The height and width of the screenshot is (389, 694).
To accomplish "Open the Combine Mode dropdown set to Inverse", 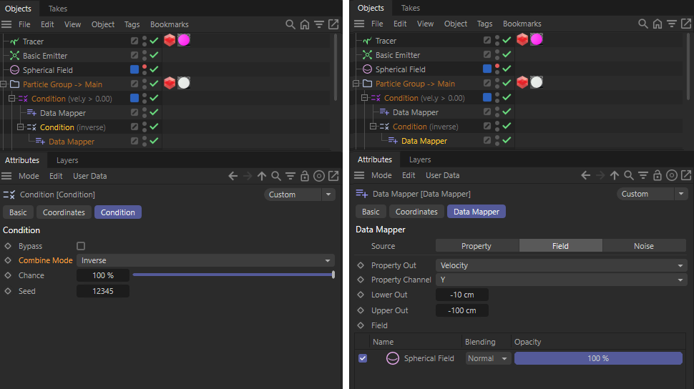I will pos(205,261).
